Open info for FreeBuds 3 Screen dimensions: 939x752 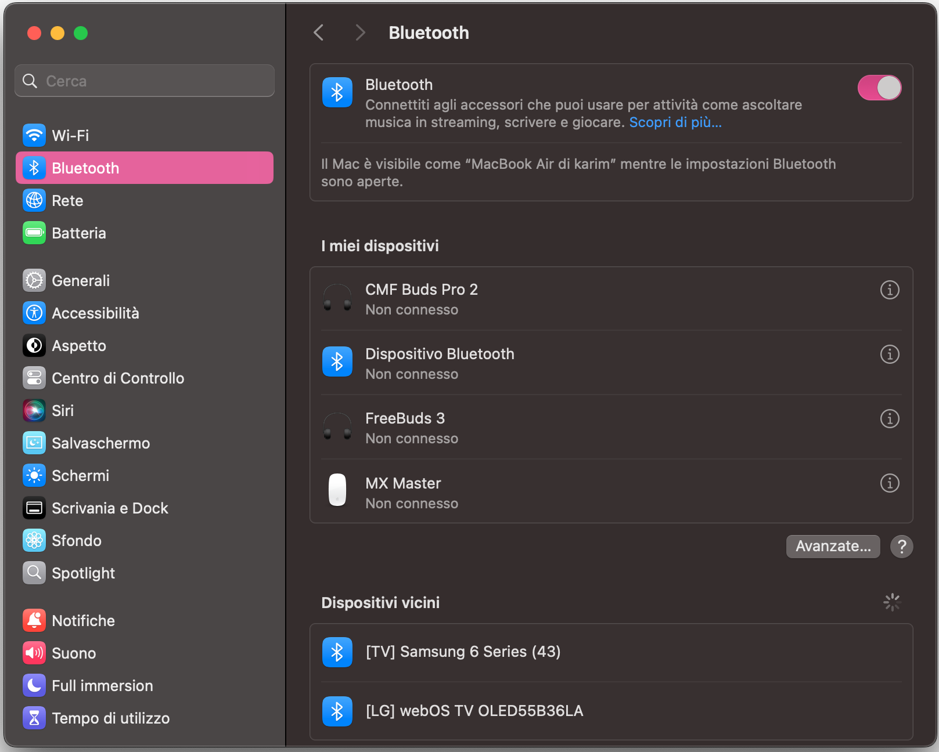click(890, 418)
